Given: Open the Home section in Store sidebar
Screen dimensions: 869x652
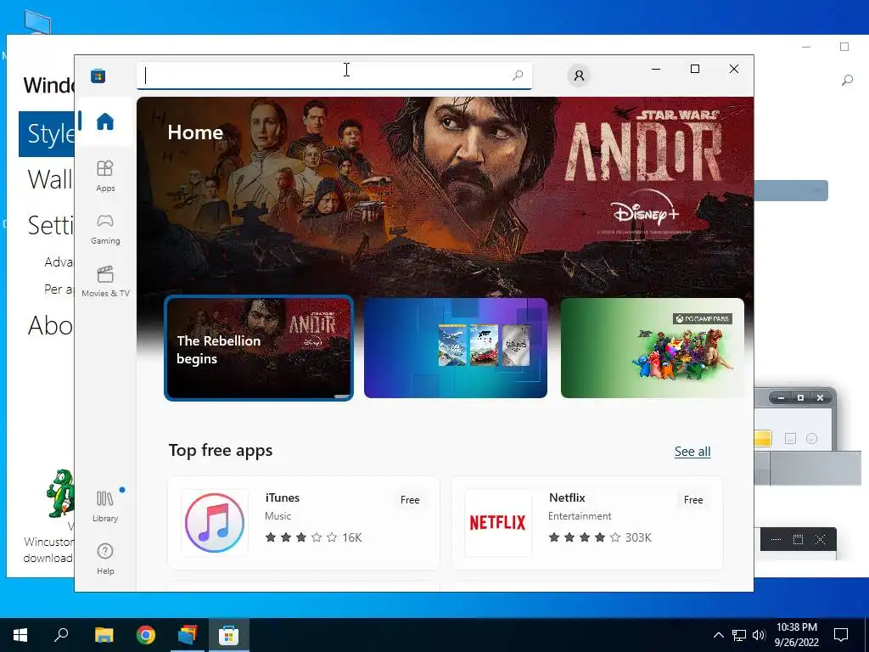Looking at the screenshot, I should click(x=104, y=121).
